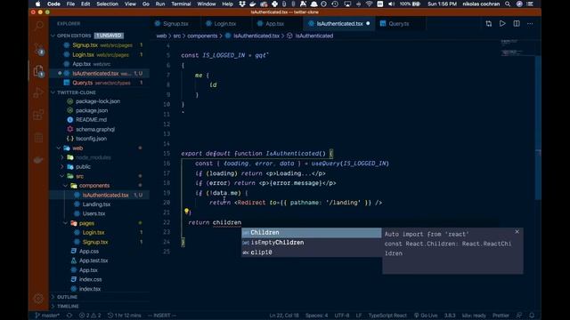Open the Search view in activity bar
This screenshot has width=570, height=320.
tap(38, 26)
